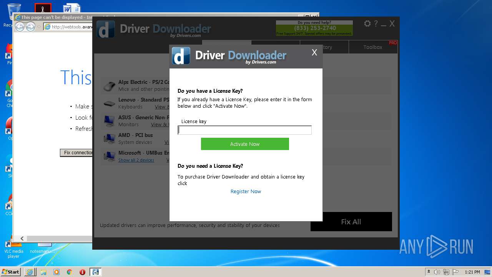The width and height of the screenshot is (492, 277).
Task: Open Windows Explorer folder taskbar icon
Action: click(43, 272)
